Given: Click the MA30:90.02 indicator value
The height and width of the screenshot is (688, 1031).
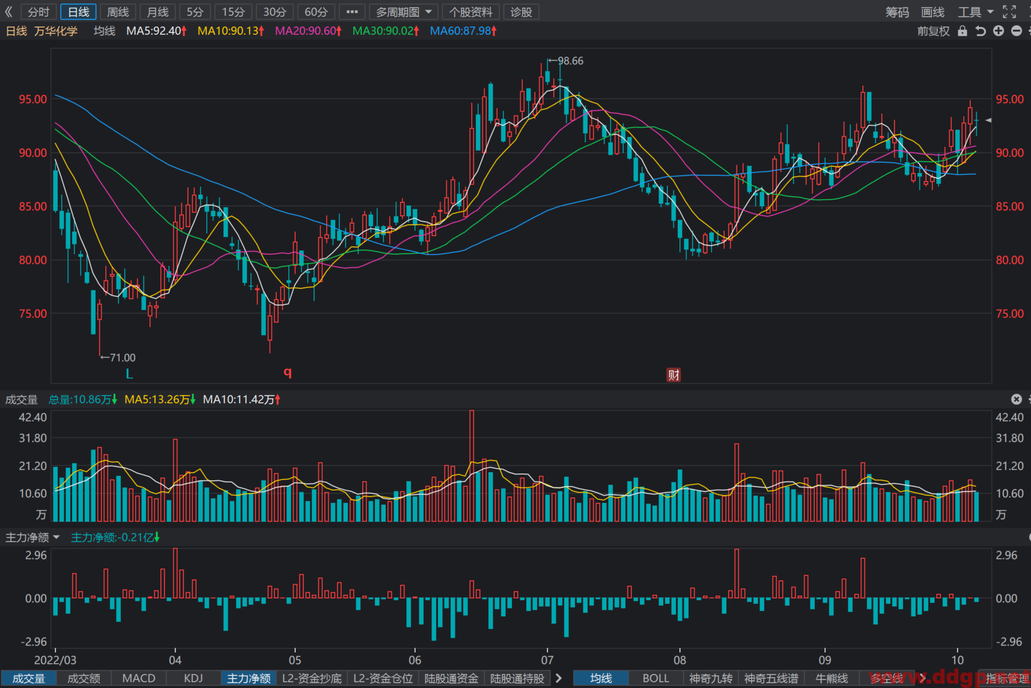Looking at the screenshot, I should pos(386,31).
